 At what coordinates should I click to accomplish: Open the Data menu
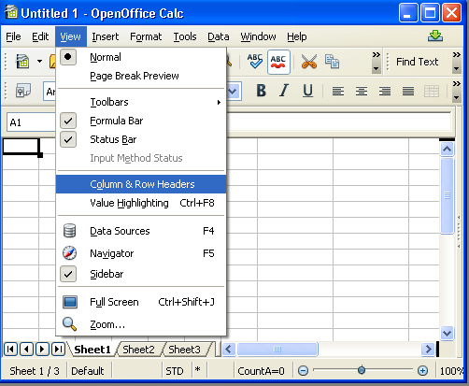click(x=219, y=36)
